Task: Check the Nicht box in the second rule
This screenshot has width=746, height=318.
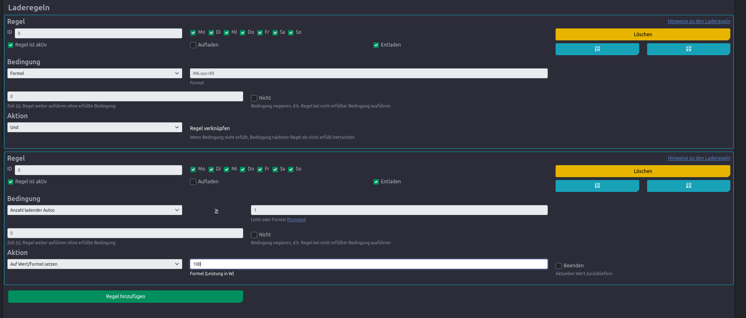Action: pos(254,235)
